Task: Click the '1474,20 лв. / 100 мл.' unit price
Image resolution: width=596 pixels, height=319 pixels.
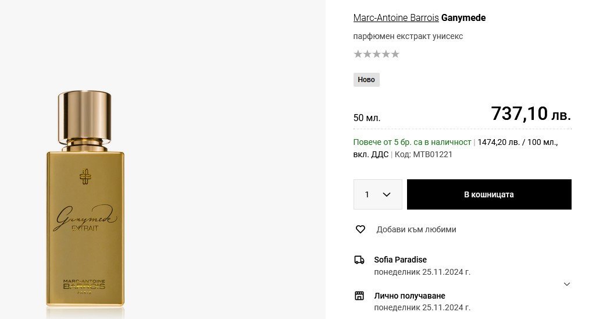Action: pos(517,142)
